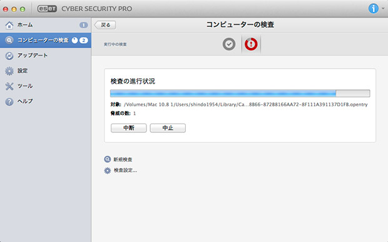Start a 新規検査 new scan
The image size is (388, 242).
point(123,159)
